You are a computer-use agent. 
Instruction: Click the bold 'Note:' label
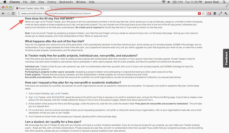(x=28, y=33)
